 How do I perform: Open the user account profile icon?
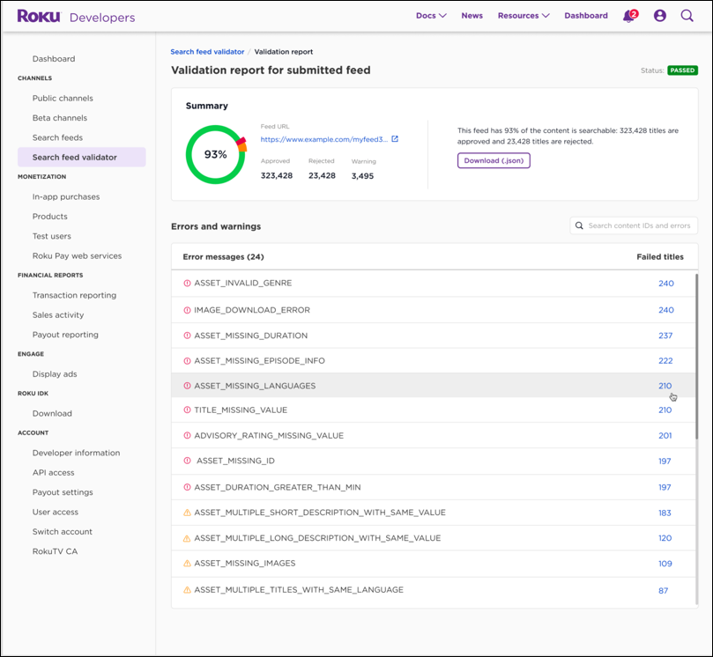pyautogui.click(x=659, y=16)
